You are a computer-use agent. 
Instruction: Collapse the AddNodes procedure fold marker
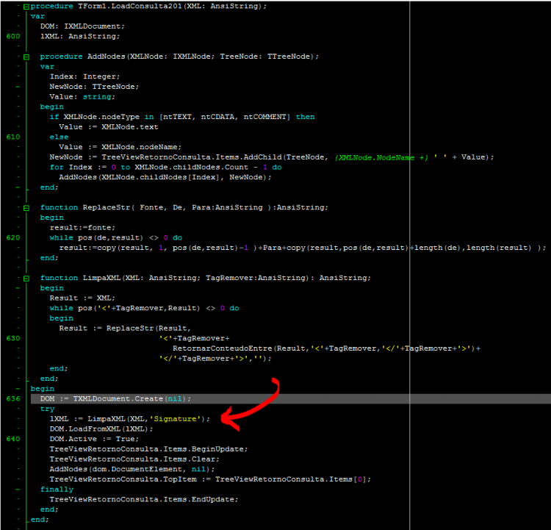point(26,57)
